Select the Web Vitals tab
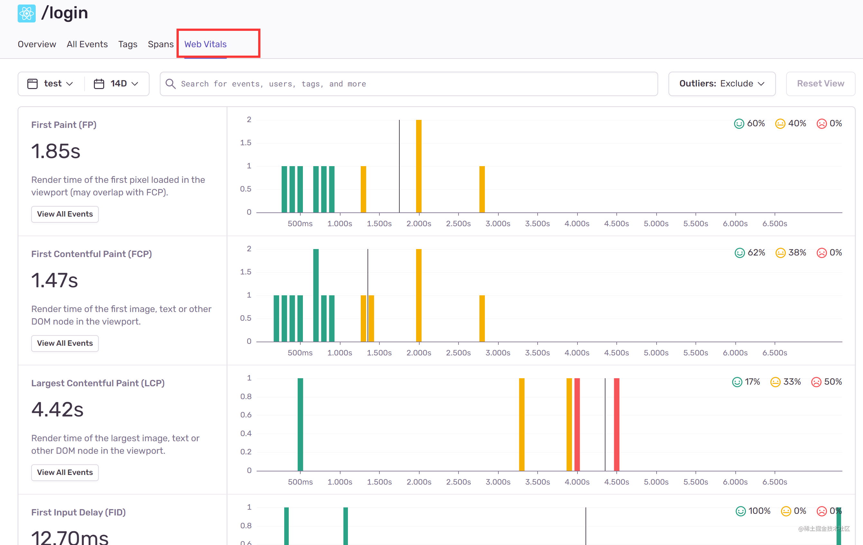 [205, 44]
